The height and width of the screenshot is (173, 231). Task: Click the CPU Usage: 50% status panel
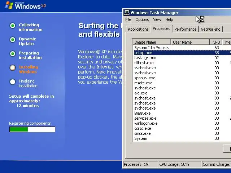180,164
